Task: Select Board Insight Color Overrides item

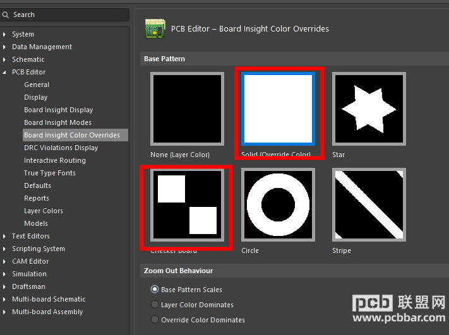Action: [75, 135]
